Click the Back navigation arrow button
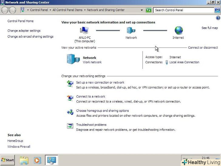The image size is (221, 166). tap(5, 10)
